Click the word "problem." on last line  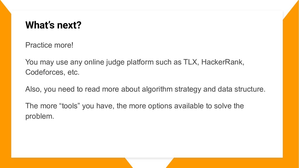pyautogui.click(x=40, y=116)
